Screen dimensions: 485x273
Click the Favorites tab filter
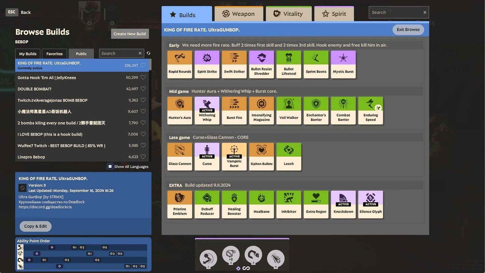[x=54, y=53]
